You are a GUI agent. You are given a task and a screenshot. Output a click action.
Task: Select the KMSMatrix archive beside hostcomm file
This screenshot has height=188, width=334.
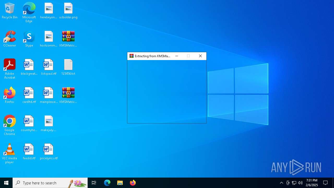(68, 39)
